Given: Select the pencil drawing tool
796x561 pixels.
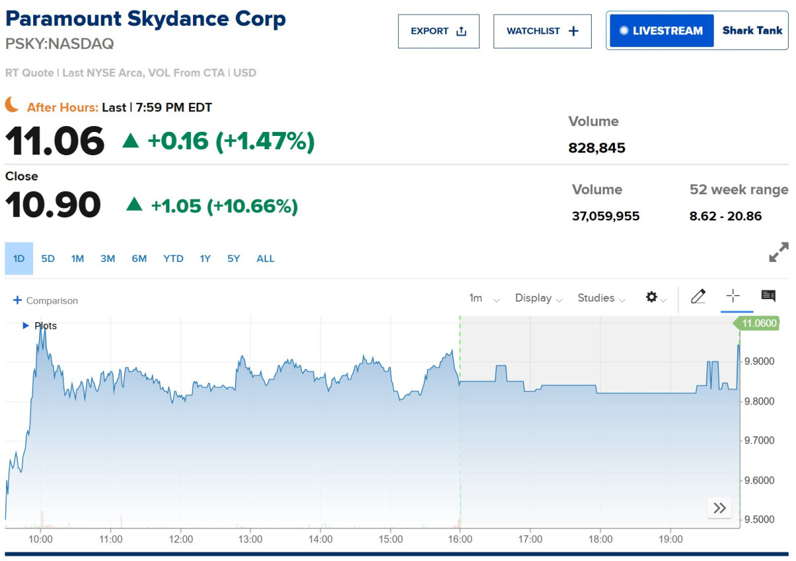Looking at the screenshot, I should [698, 296].
